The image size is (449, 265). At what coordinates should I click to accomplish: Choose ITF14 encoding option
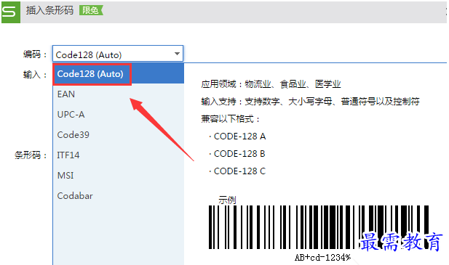(119, 155)
